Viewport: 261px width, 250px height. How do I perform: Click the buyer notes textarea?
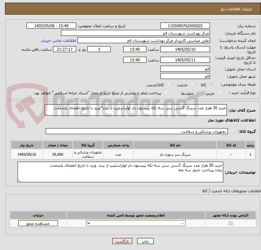tap(120, 172)
